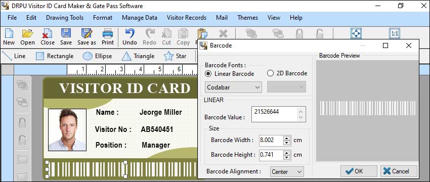This screenshot has height=182, width=430.
Task: Open the View menu
Action: pos(274,18)
